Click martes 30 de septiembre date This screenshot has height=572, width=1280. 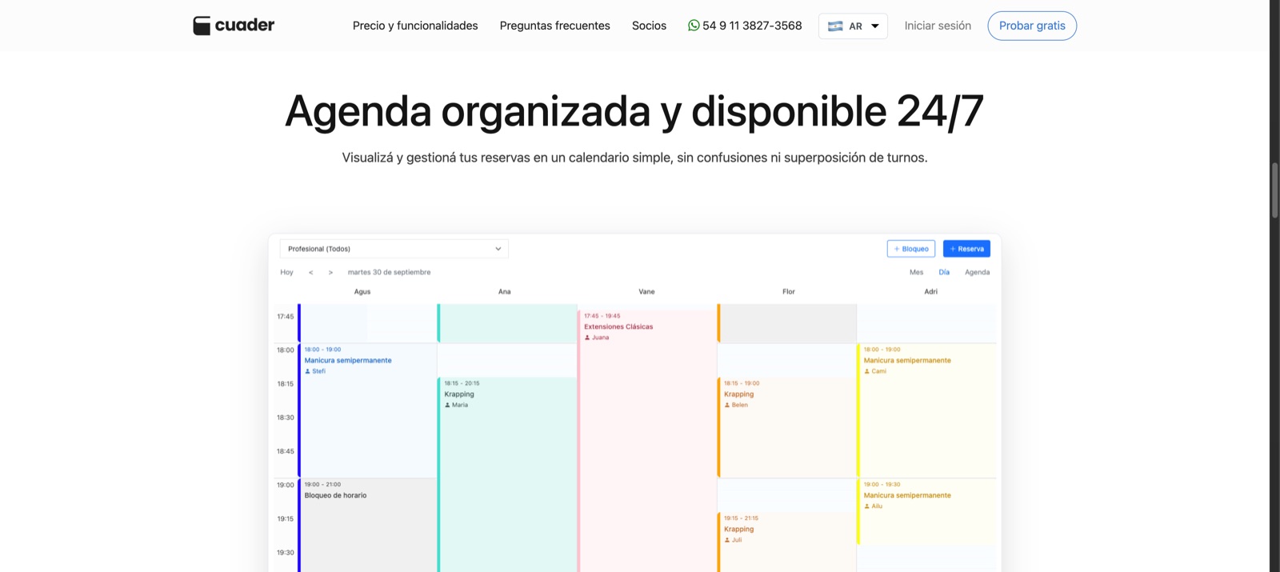point(389,272)
